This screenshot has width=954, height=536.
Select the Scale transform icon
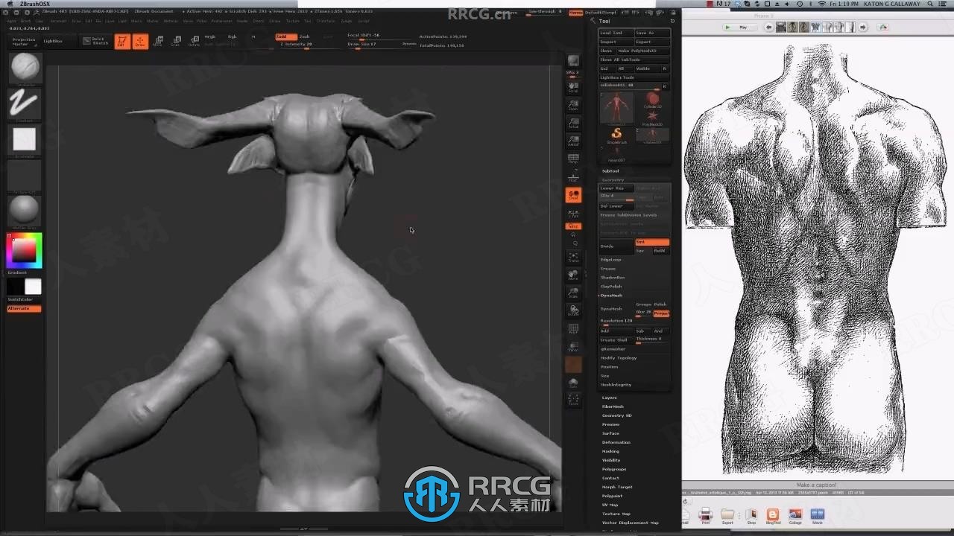(x=176, y=42)
